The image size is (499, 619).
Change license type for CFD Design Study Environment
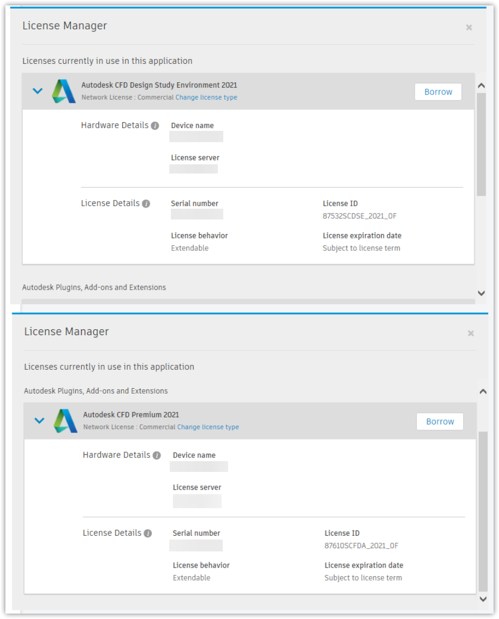[x=206, y=97]
